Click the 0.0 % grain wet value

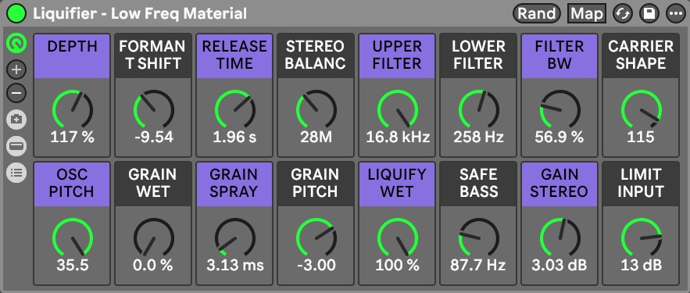point(154,266)
